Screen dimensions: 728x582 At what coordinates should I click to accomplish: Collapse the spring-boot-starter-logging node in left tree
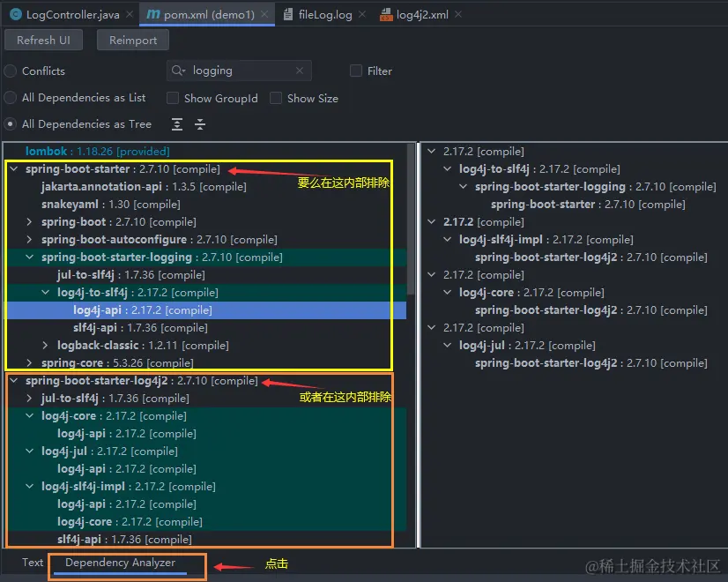point(30,257)
